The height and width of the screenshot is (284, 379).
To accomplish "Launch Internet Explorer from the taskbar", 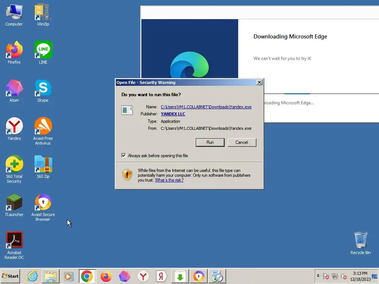I will point(33,276).
